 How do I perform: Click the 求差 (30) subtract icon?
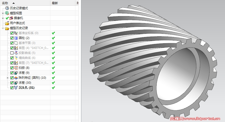16,83
